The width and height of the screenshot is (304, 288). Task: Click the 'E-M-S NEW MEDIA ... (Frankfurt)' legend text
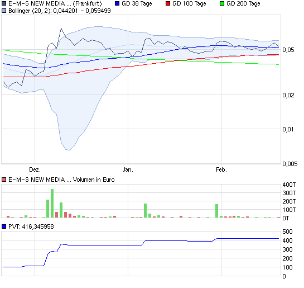(x=55, y=3)
